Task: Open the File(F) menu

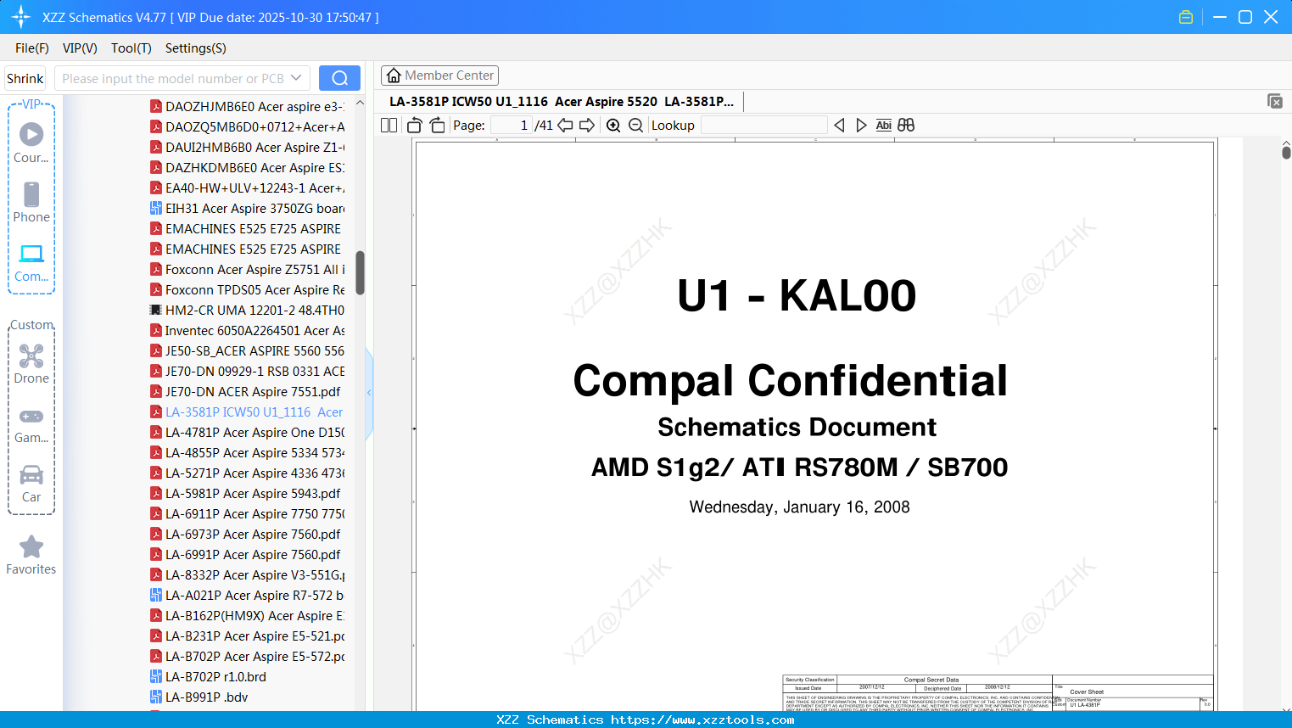Action: pos(32,48)
